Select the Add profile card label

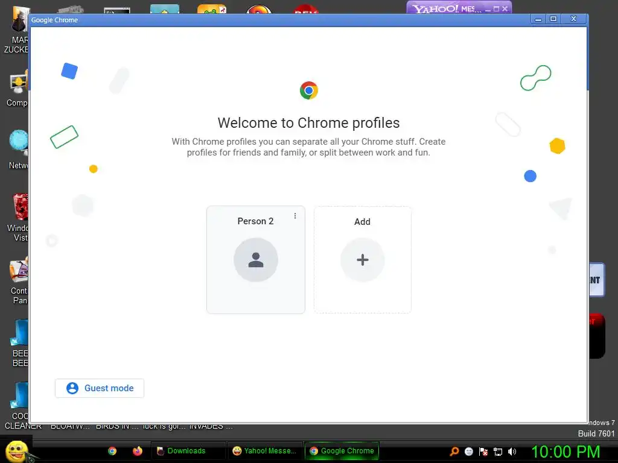362,222
